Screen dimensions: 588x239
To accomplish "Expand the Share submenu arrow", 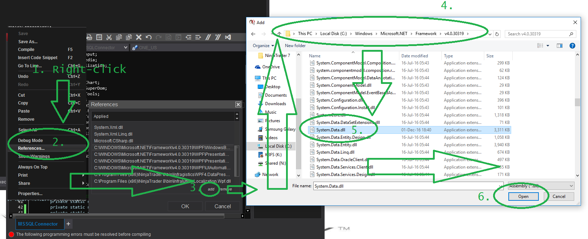I will 83,183.
